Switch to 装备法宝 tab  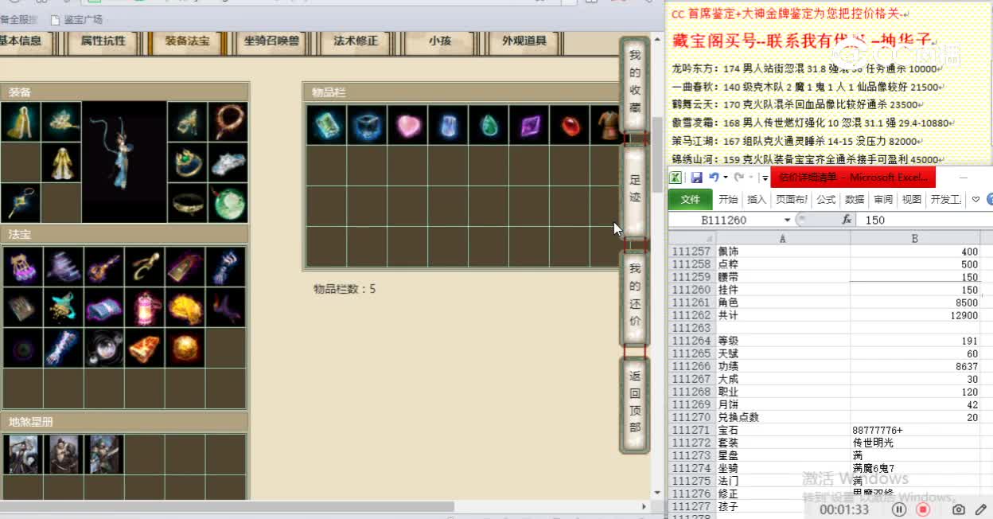click(188, 41)
